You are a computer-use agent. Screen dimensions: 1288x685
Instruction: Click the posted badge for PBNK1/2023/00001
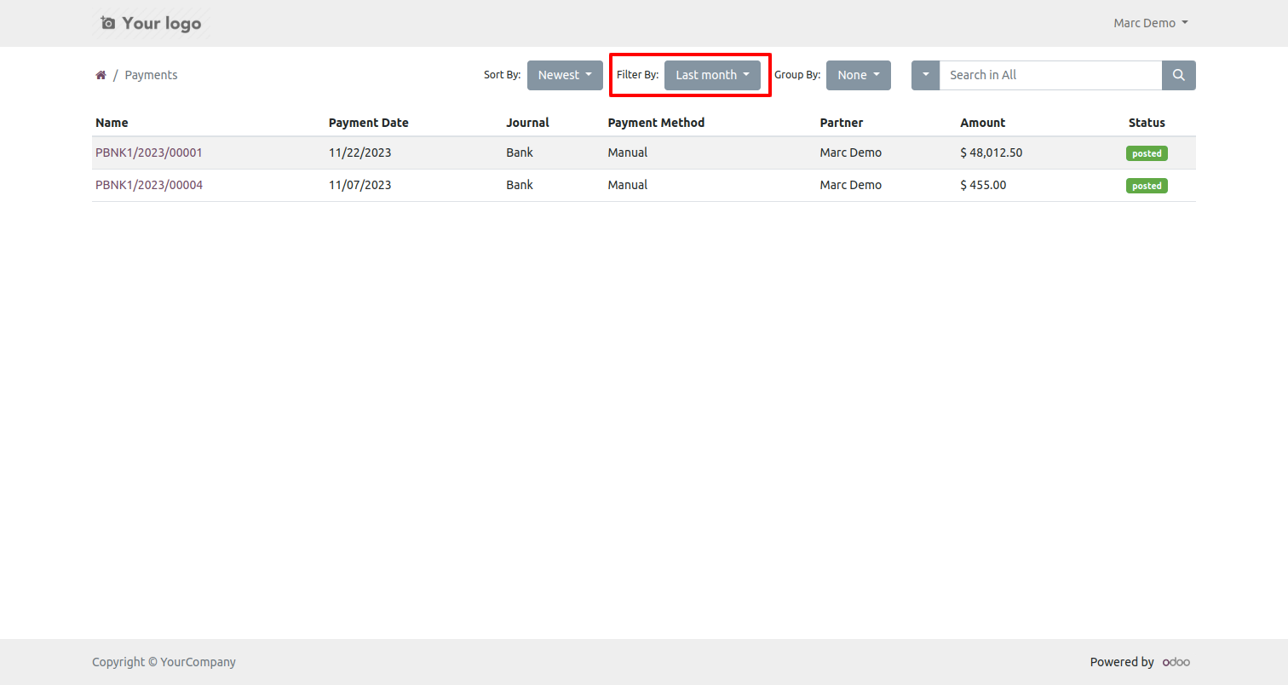pos(1147,153)
